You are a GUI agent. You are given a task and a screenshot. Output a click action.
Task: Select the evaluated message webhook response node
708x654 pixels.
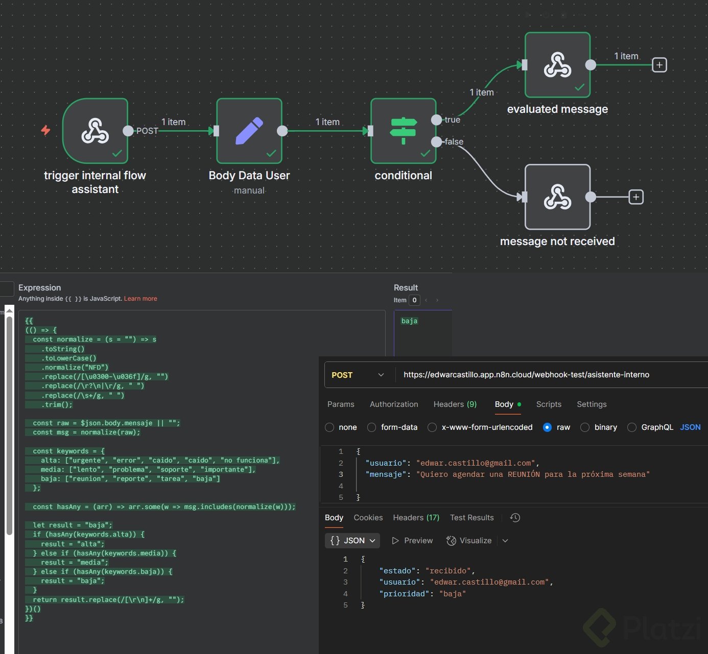tap(558, 65)
